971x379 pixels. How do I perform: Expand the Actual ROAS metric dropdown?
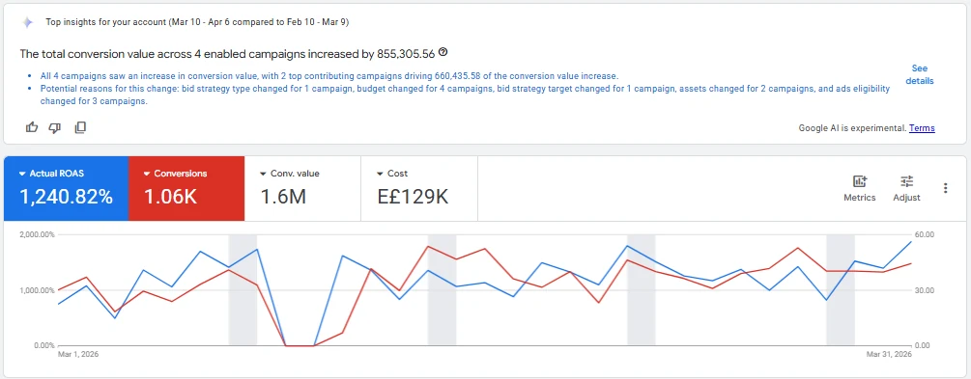point(22,174)
